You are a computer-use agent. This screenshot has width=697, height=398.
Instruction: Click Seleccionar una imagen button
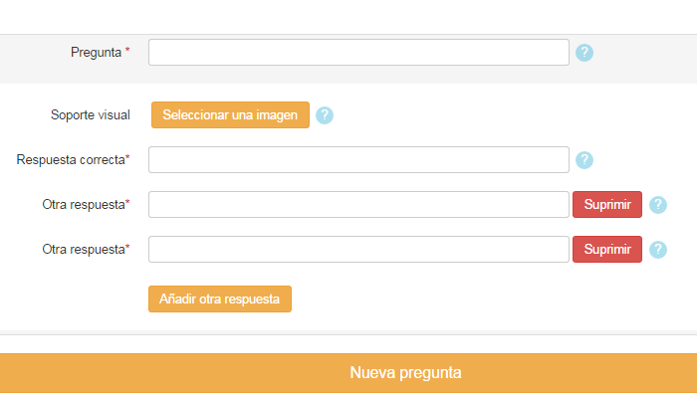point(230,115)
